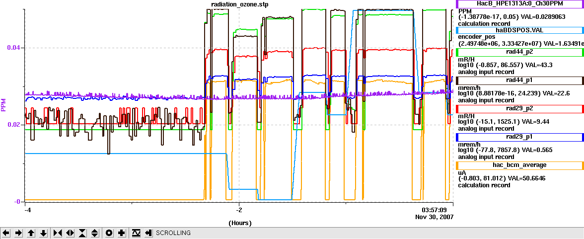Viewport: 584px width, 239px height.
Task: Click the radiation_ozone.stp graph title
Action: coord(239,4)
